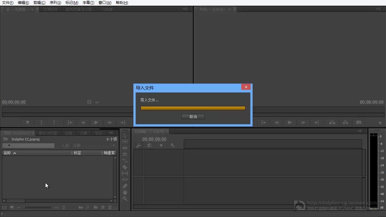Open the Source monitor panel flyout menu
Screen dimensions: 386x217
click(185, 9)
